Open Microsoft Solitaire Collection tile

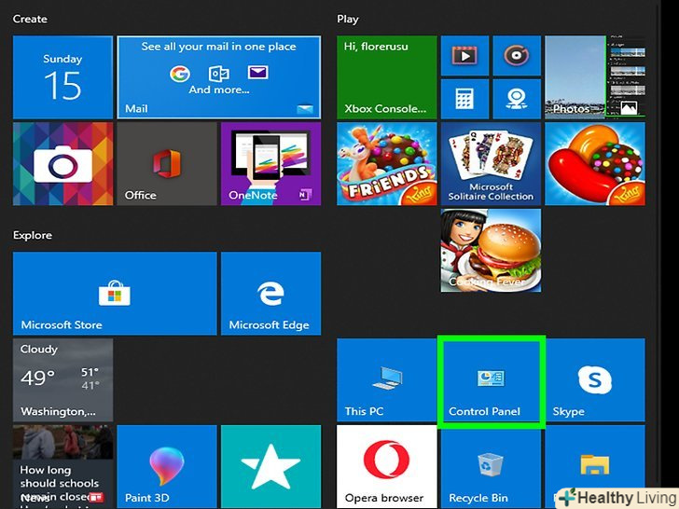click(491, 164)
